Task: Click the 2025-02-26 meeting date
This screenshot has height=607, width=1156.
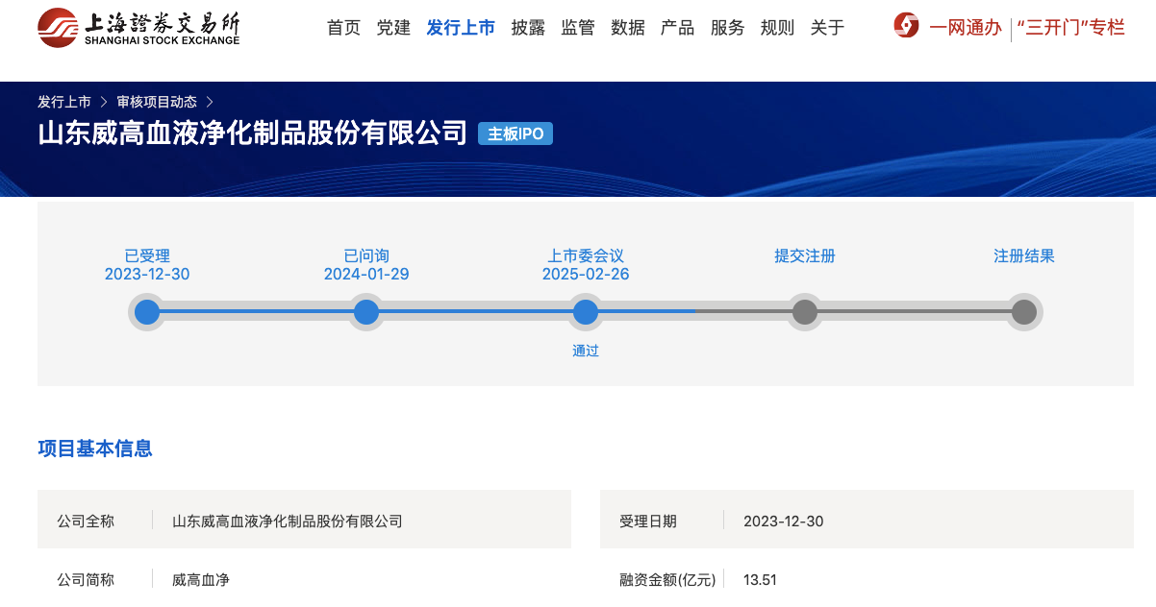Action: tap(586, 274)
